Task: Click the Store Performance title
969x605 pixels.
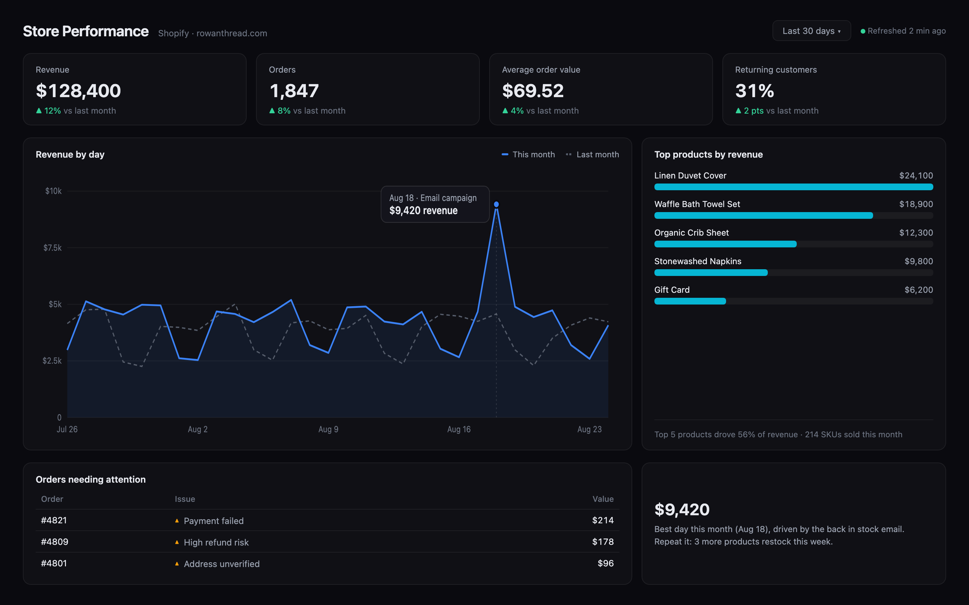Action: click(86, 31)
